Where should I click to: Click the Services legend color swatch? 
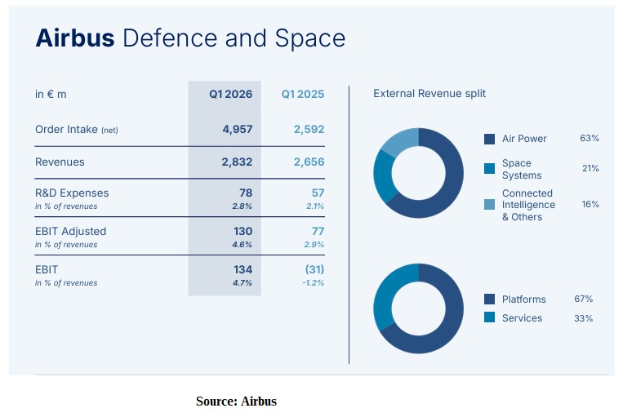coord(490,317)
